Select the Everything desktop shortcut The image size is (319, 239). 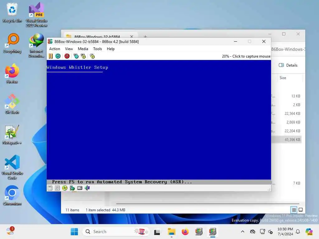pos(12,43)
